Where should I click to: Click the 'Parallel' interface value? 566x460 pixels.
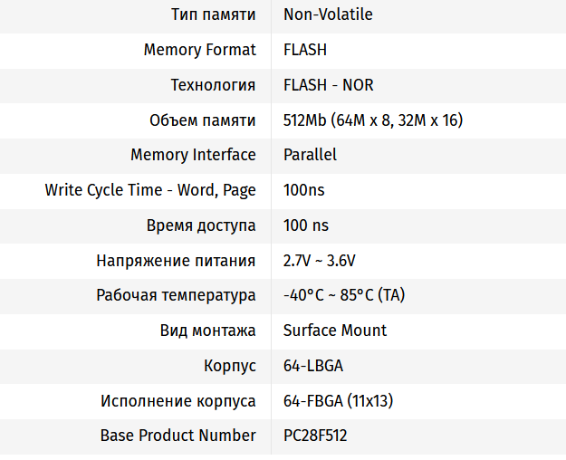[310, 155]
